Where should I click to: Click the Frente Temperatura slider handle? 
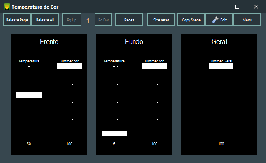(29, 95)
